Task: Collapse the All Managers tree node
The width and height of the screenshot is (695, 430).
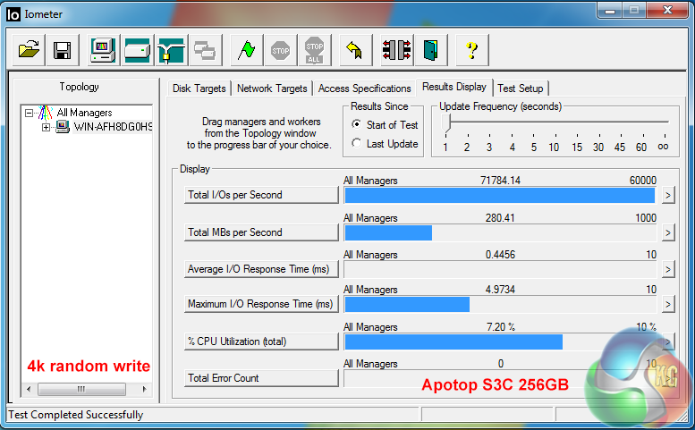Action: click(30, 114)
